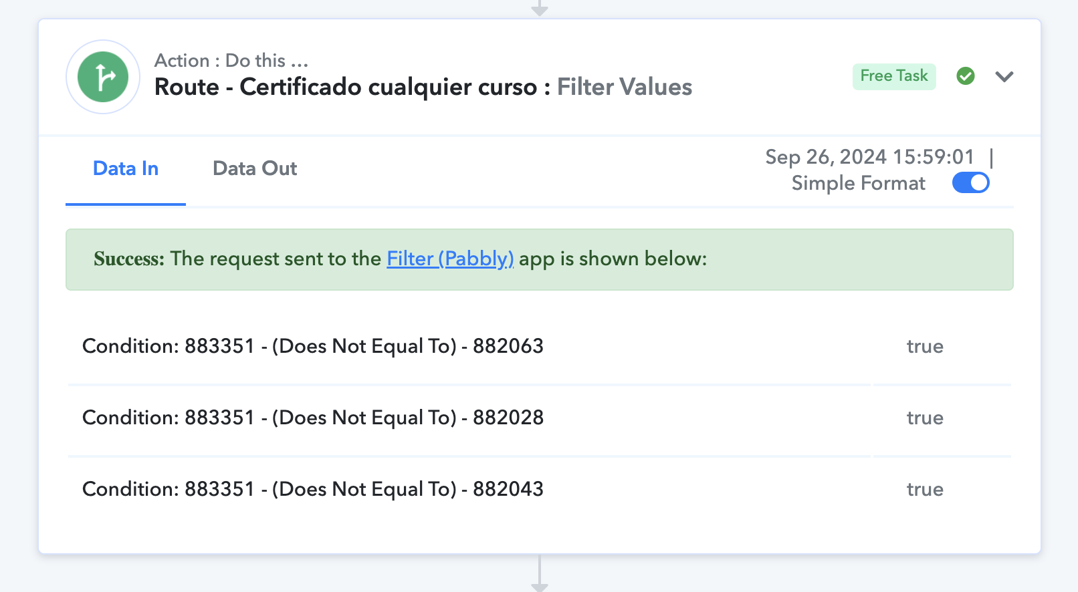1078x592 pixels.
Task: Select the condition row ending in 882063
Action: click(x=539, y=346)
